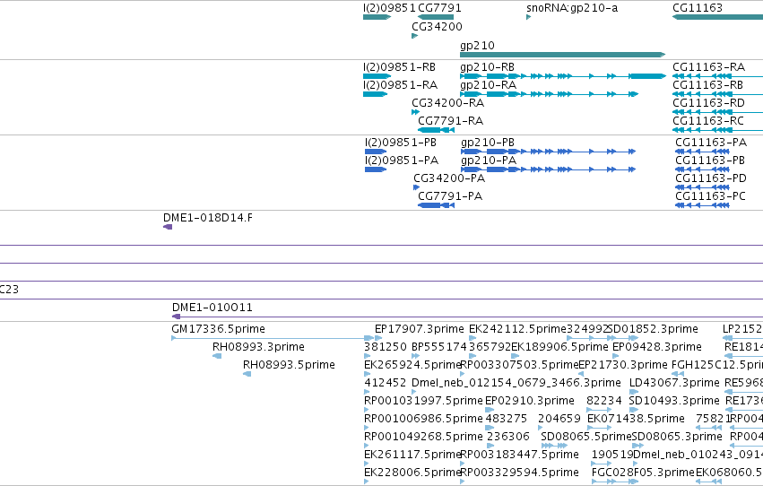763x486 pixels.
Task: Select the CG7791 gene arrow
Action: pyautogui.click(x=436, y=17)
